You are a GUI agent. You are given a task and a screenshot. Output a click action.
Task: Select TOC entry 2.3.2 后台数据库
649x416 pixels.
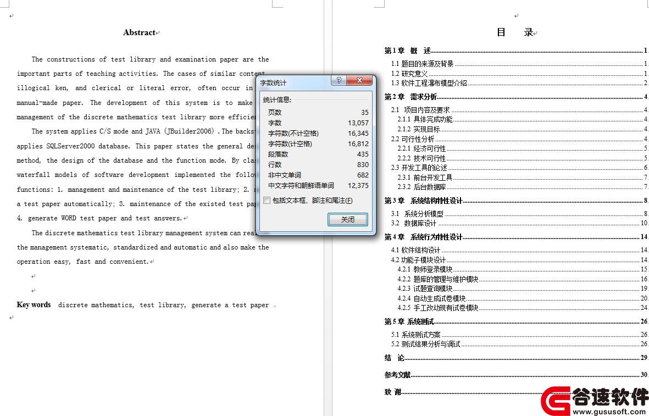click(523, 187)
